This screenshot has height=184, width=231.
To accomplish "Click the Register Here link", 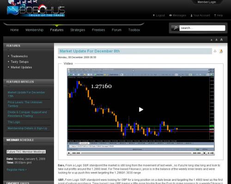I will point(17,170).
